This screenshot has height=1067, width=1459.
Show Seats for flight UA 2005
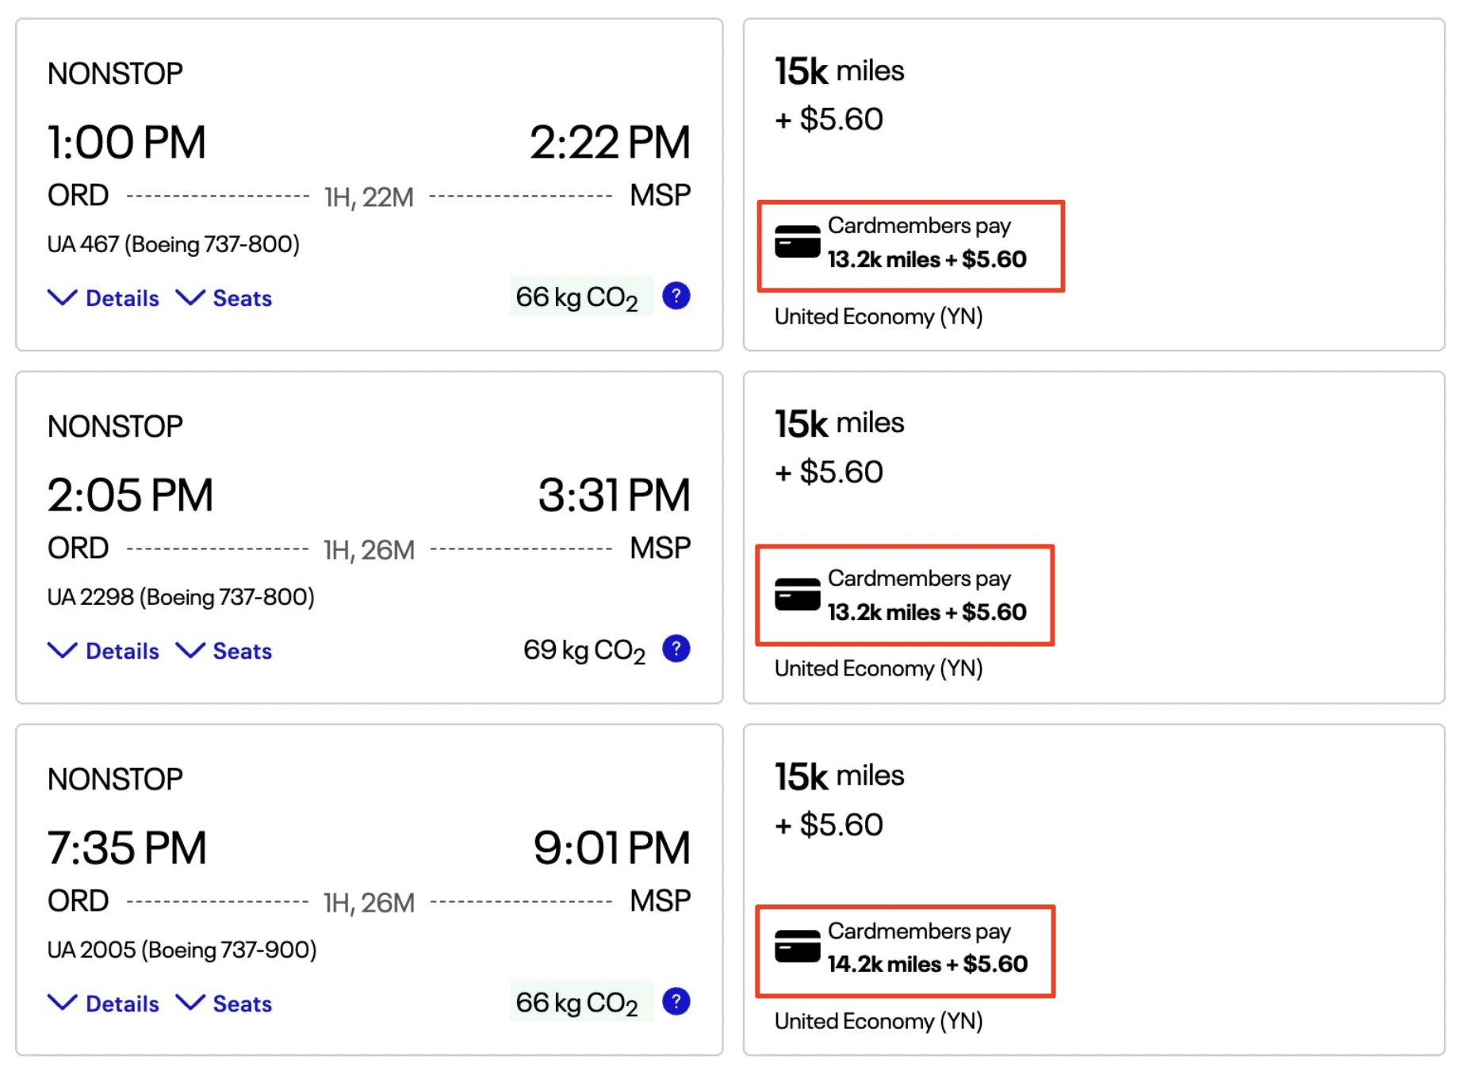(x=224, y=1004)
